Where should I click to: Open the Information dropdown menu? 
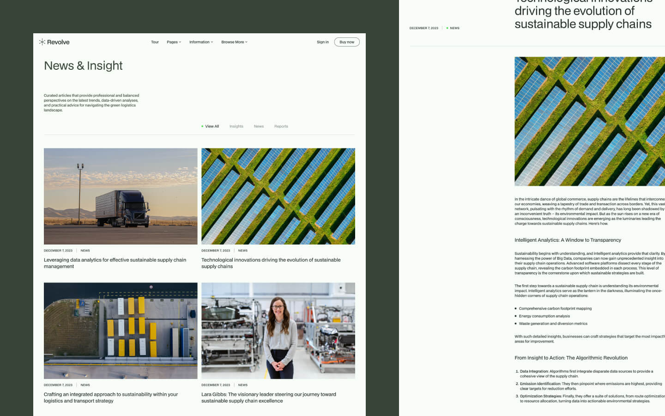point(201,42)
